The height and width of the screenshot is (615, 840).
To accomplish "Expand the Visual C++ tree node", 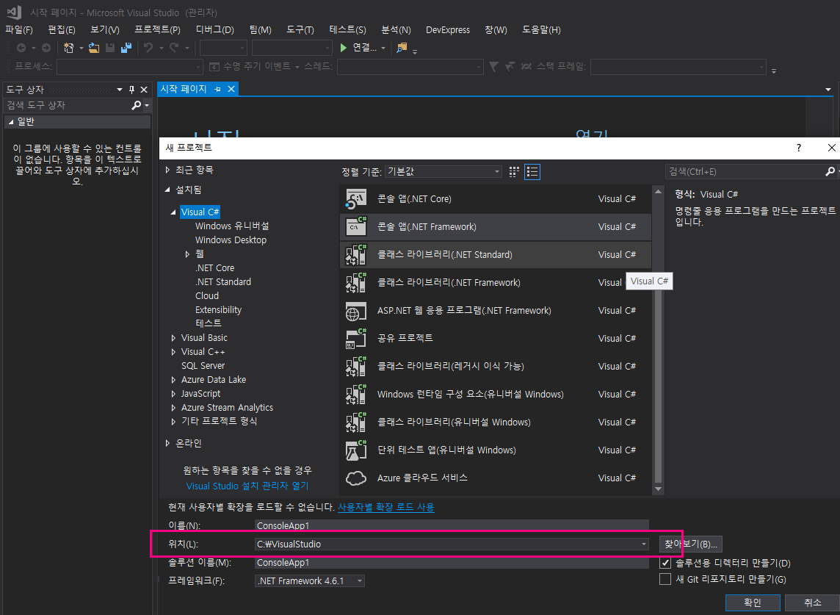I will click(173, 352).
